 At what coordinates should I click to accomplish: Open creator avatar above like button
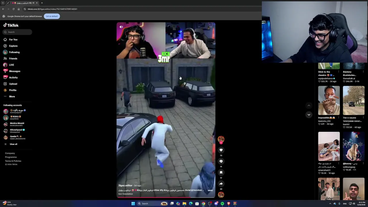221,139
